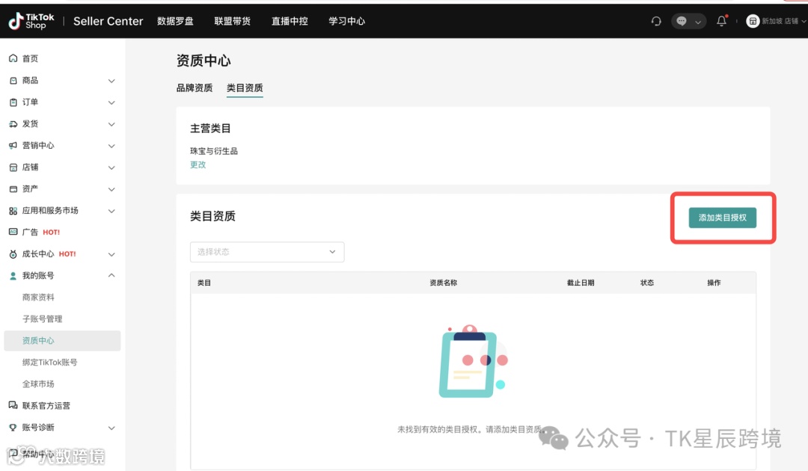Click the 状态 column header

(x=647, y=283)
